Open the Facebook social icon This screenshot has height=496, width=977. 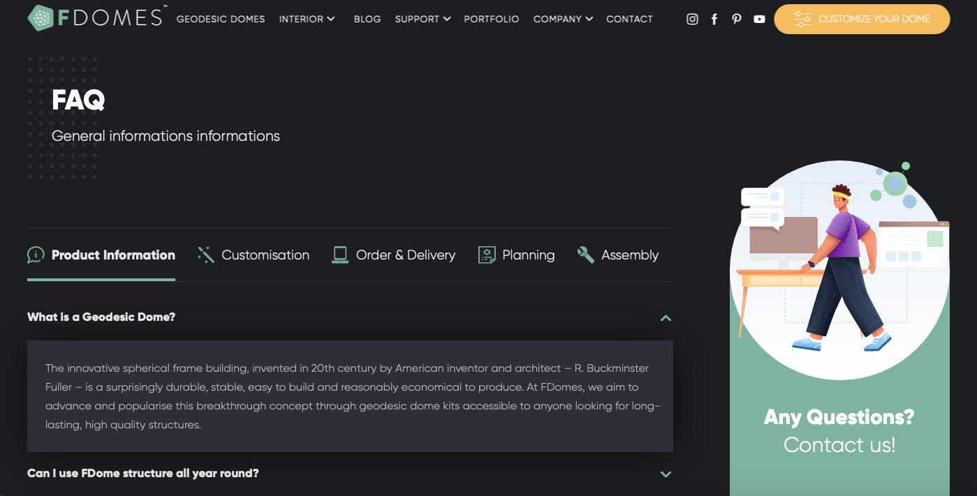[714, 20]
